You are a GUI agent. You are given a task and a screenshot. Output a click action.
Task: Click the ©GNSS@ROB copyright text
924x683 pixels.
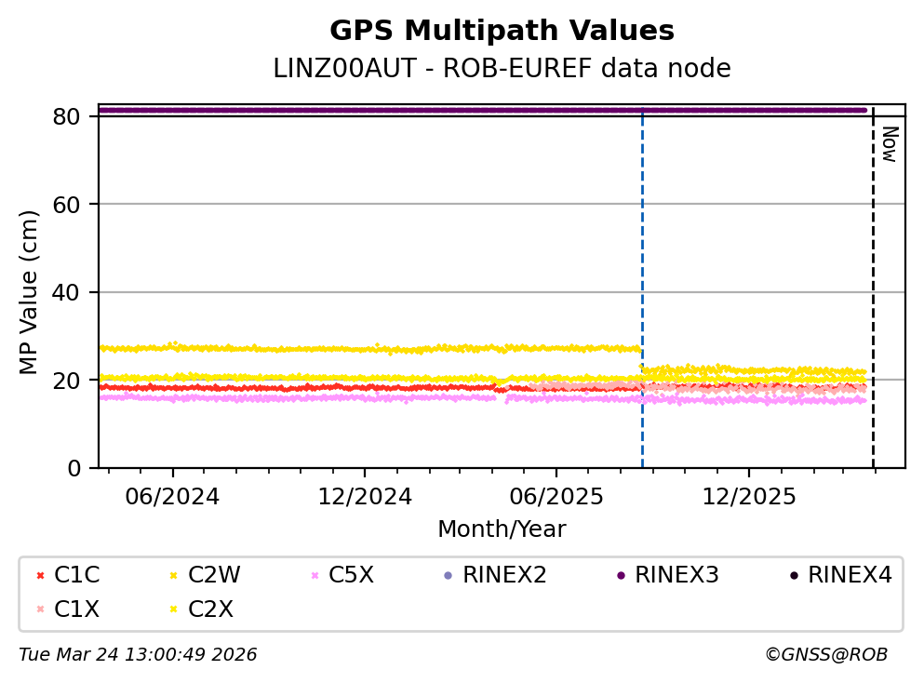pyautogui.click(x=825, y=655)
